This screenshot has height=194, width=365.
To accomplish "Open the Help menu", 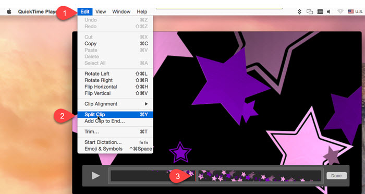I will [142, 11].
